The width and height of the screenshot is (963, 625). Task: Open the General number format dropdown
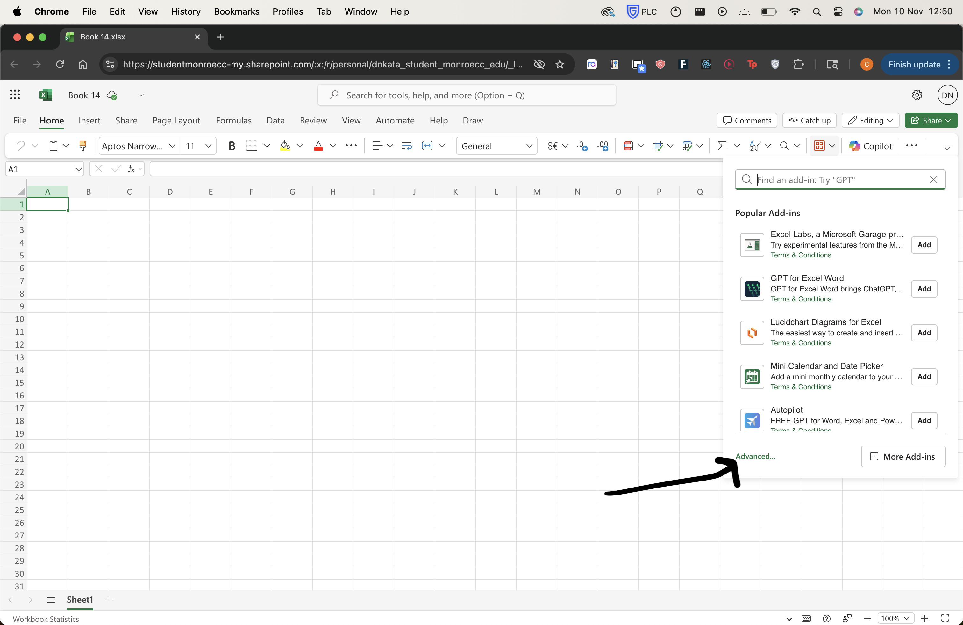pos(529,145)
